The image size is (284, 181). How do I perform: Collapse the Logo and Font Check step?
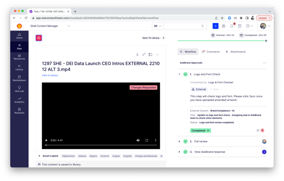(179, 74)
